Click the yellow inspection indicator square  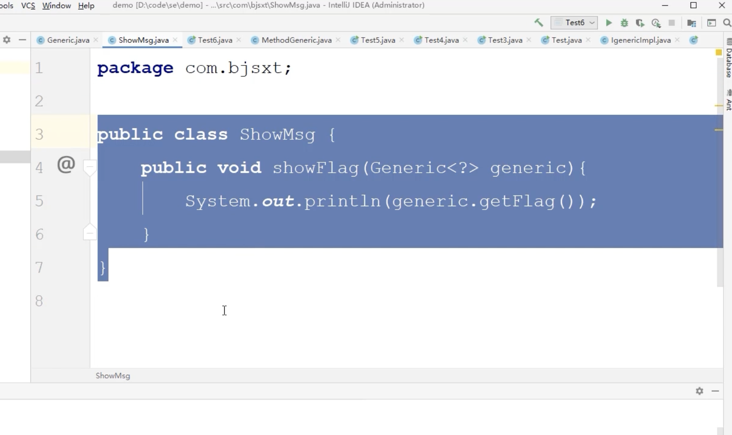pos(719,52)
